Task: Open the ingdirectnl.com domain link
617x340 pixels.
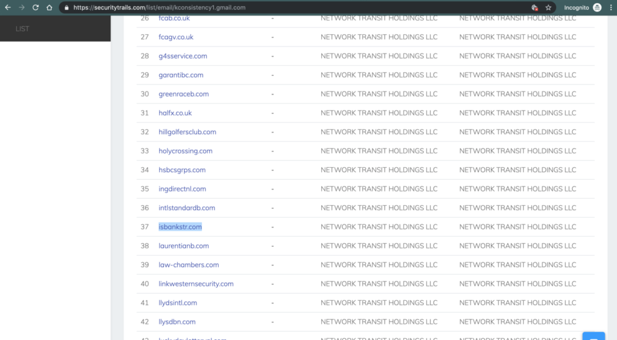Action: pyautogui.click(x=182, y=189)
